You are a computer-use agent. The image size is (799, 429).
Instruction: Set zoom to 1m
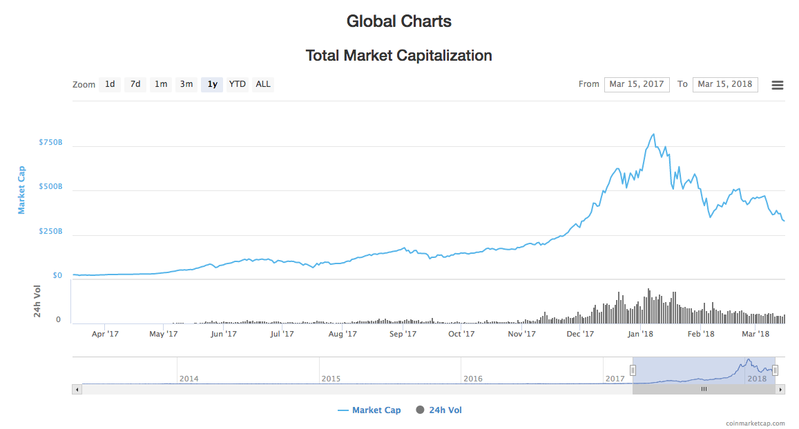(x=161, y=84)
